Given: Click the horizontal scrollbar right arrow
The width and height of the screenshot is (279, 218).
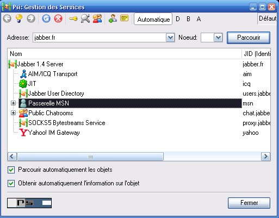Looking at the screenshot, I should click(265, 157).
